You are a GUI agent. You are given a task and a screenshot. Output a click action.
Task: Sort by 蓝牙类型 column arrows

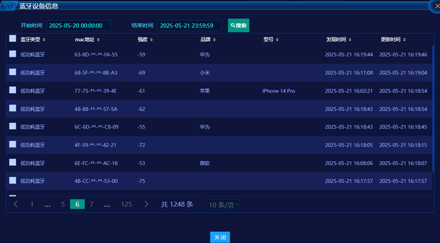click(x=44, y=40)
